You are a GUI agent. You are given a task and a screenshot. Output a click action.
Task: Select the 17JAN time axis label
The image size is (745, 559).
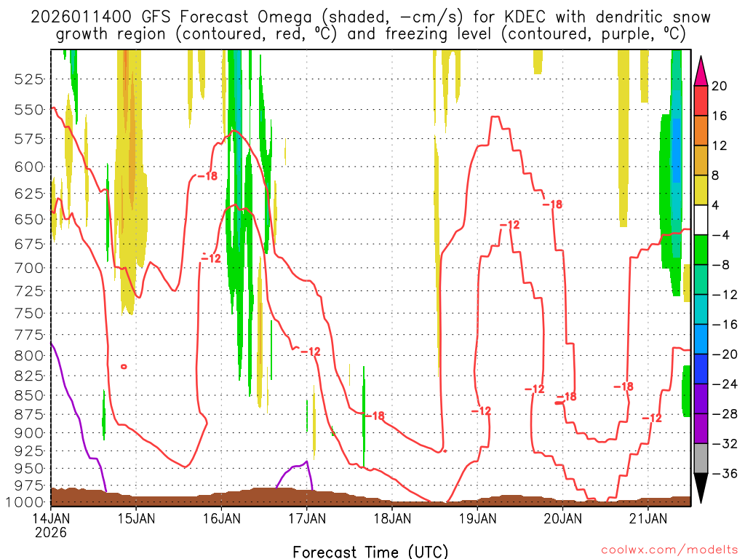[307, 518]
